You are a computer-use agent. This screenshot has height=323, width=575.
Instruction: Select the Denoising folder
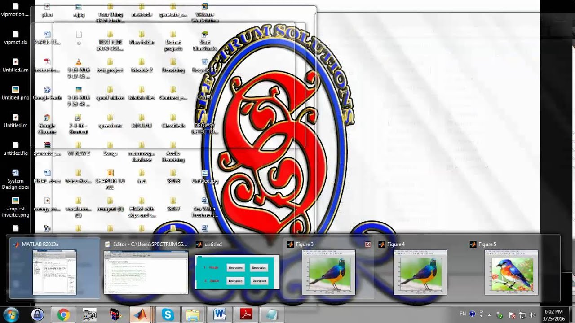click(x=173, y=65)
